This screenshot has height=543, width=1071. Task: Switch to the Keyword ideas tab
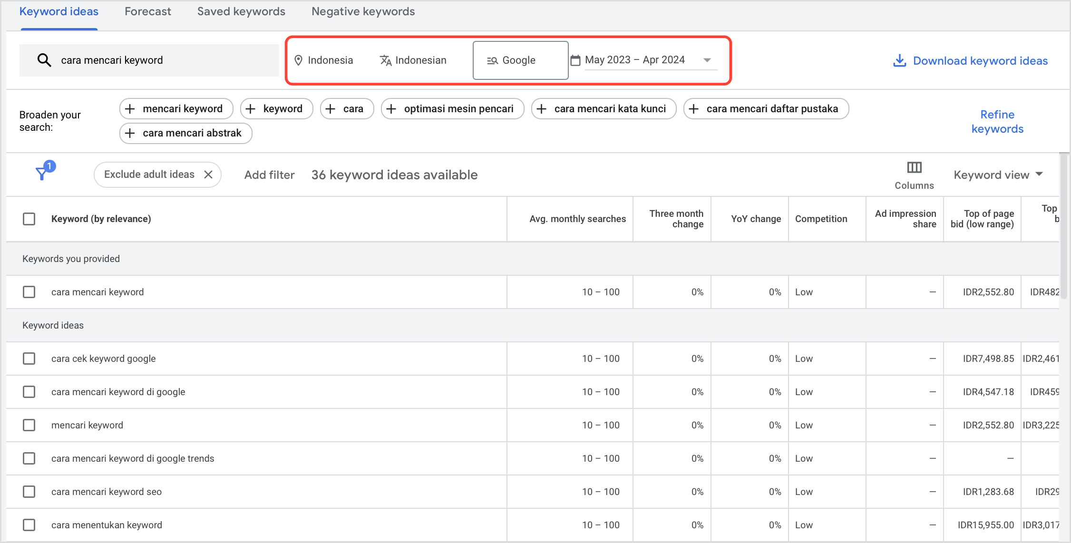(59, 12)
